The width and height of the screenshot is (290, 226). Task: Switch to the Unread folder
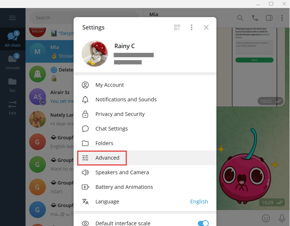click(13, 62)
